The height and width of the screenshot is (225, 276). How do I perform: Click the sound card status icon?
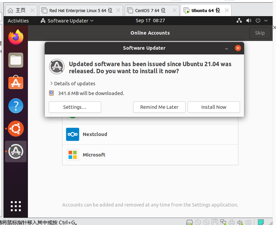pos(240,222)
